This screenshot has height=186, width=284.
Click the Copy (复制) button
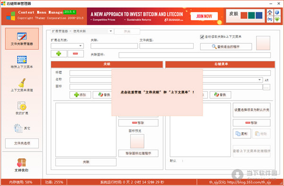pyautogui.click(x=242, y=134)
